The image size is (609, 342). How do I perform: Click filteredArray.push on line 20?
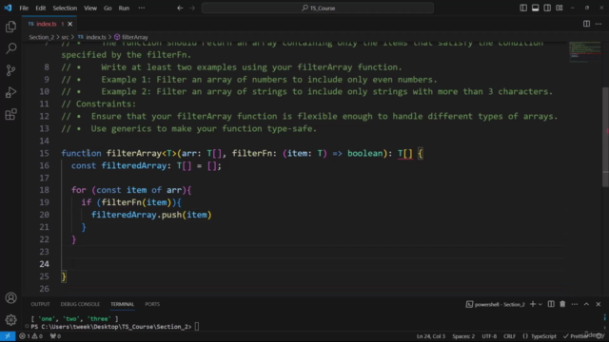point(137,215)
